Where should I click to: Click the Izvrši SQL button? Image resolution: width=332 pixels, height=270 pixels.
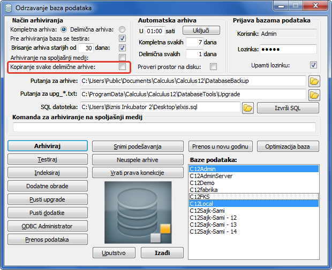(x=288, y=107)
